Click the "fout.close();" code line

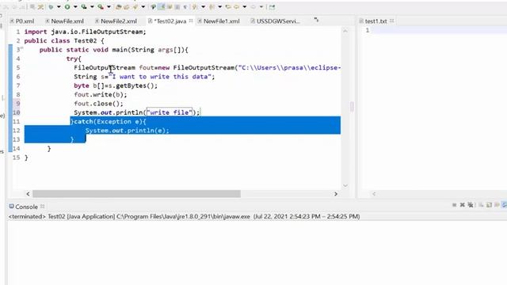click(98, 104)
